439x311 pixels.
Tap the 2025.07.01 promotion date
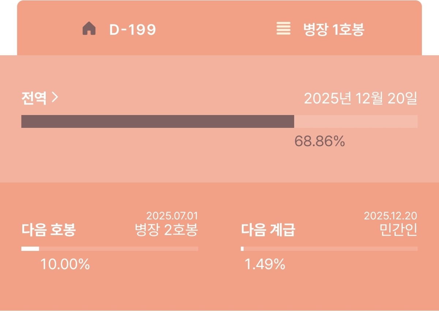172,216
